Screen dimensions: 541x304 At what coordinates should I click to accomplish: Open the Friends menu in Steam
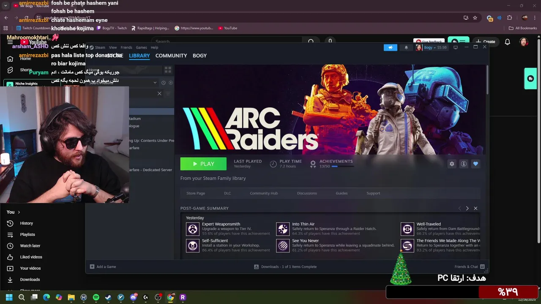[x=126, y=47]
